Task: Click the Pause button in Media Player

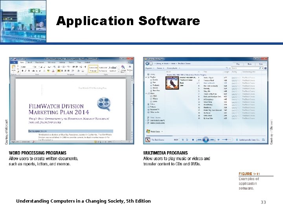Action: click(x=206, y=140)
